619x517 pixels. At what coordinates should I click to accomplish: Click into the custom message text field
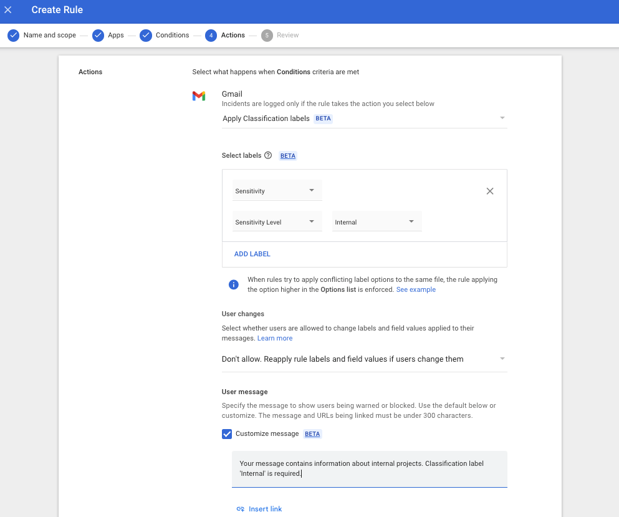[370, 469]
